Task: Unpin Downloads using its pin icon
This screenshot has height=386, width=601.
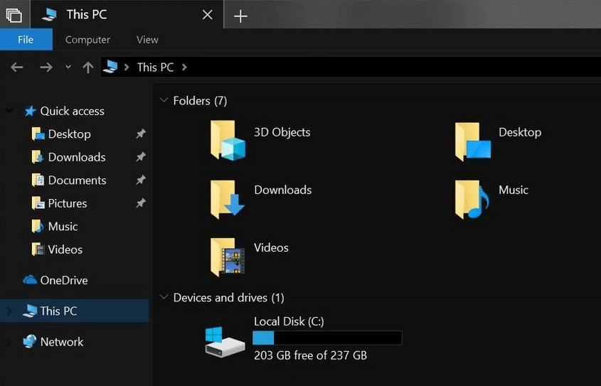Action: 141,156
